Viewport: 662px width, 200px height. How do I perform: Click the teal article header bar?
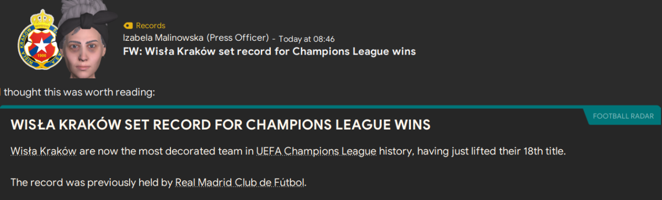click(331, 107)
